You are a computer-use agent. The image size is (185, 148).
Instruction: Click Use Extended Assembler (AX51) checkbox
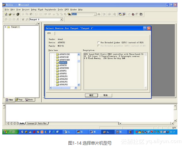pos(99,46)
